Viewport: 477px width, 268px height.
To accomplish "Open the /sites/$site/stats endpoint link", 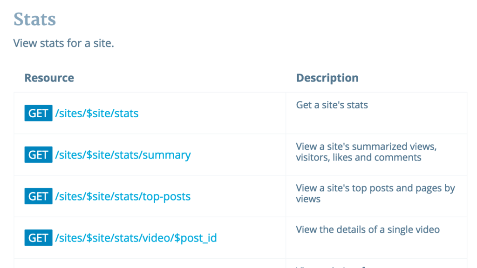I will coord(97,114).
